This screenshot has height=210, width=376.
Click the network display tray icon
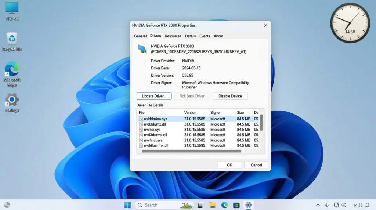pos(336,205)
